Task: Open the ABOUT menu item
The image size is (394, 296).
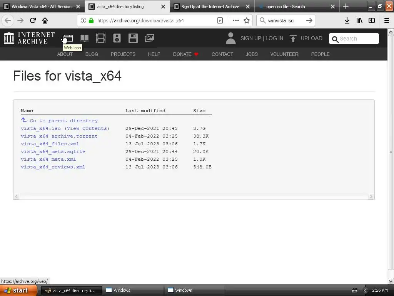Action: (x=65, y=54)
